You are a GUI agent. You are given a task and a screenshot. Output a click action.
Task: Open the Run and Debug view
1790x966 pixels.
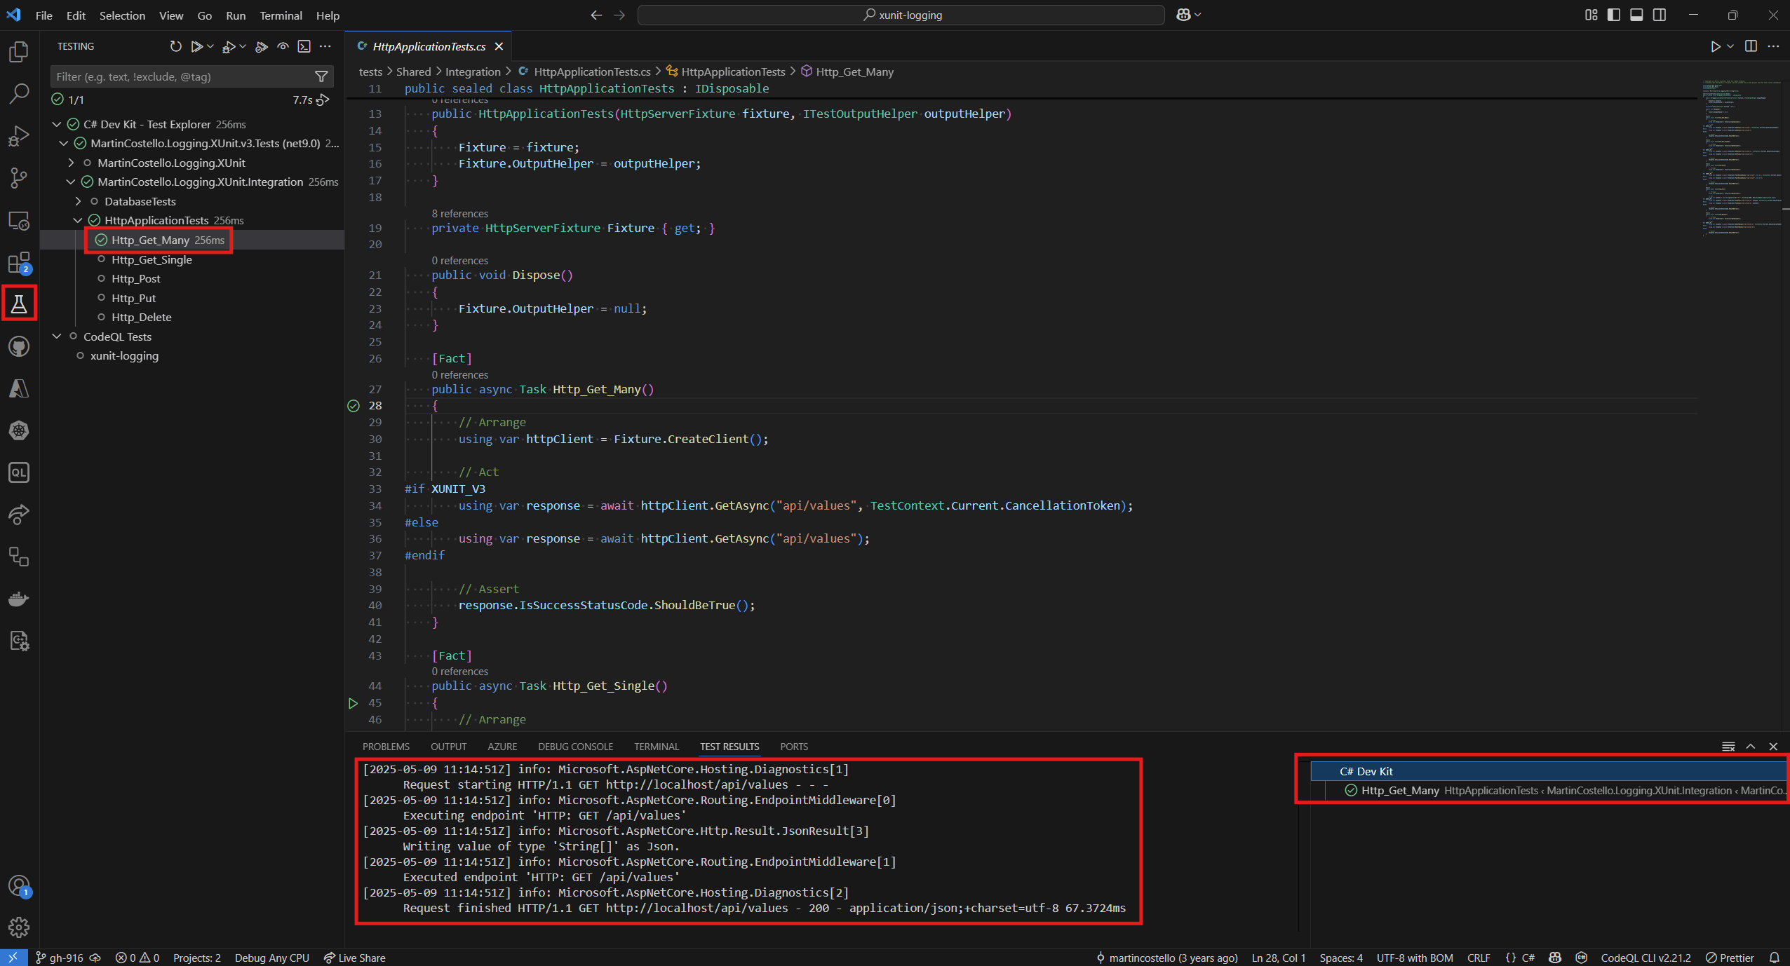coord(19,135)
